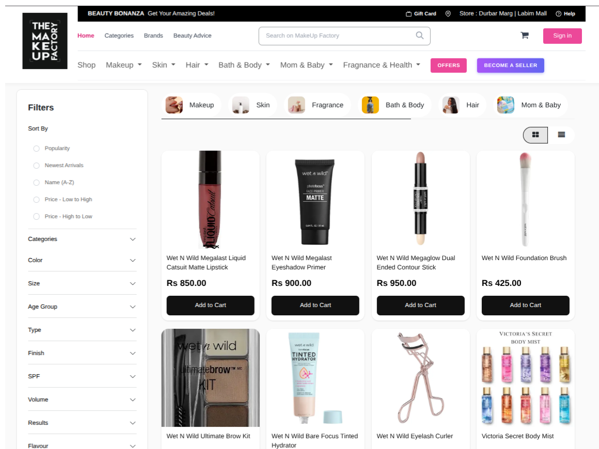Open the Fragnance & Health dropdown
Image resolution: width=599 pixels, height=449 pixels.
pos(382,66)
